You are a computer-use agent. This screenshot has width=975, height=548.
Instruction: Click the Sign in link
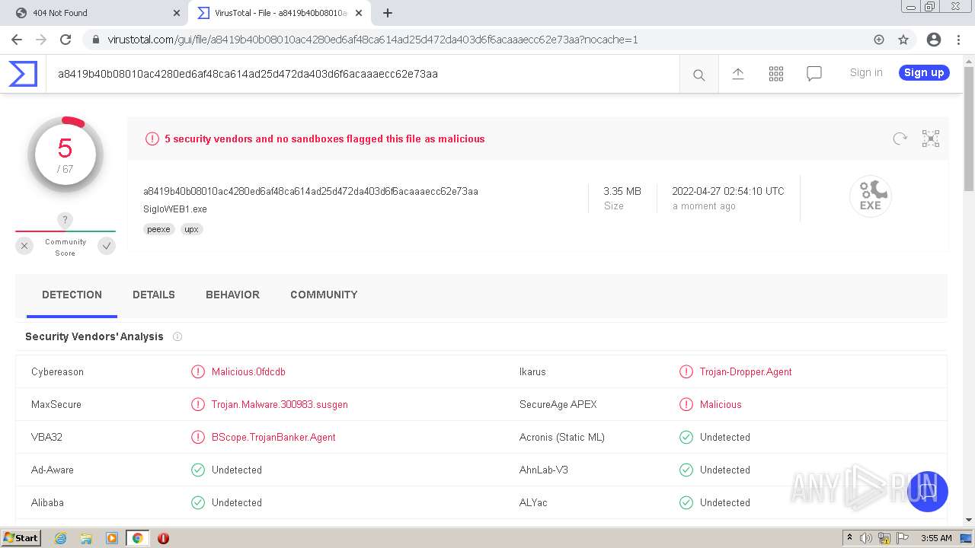866,72
